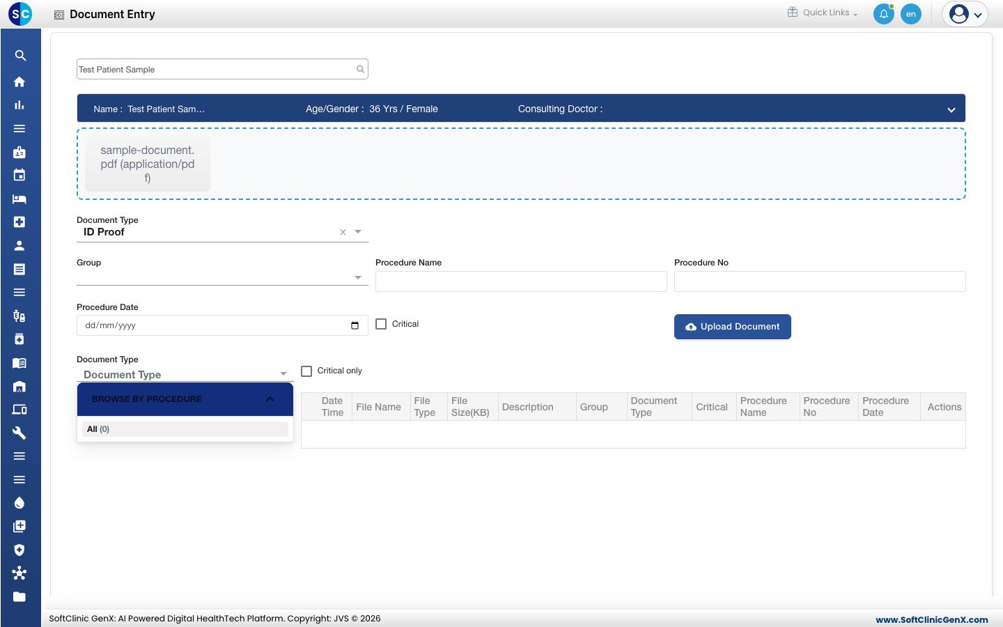Open the warehouse sidebar icon
Image resolution: width=1003 pixels, height=627 pixels.
coord(20,386)
